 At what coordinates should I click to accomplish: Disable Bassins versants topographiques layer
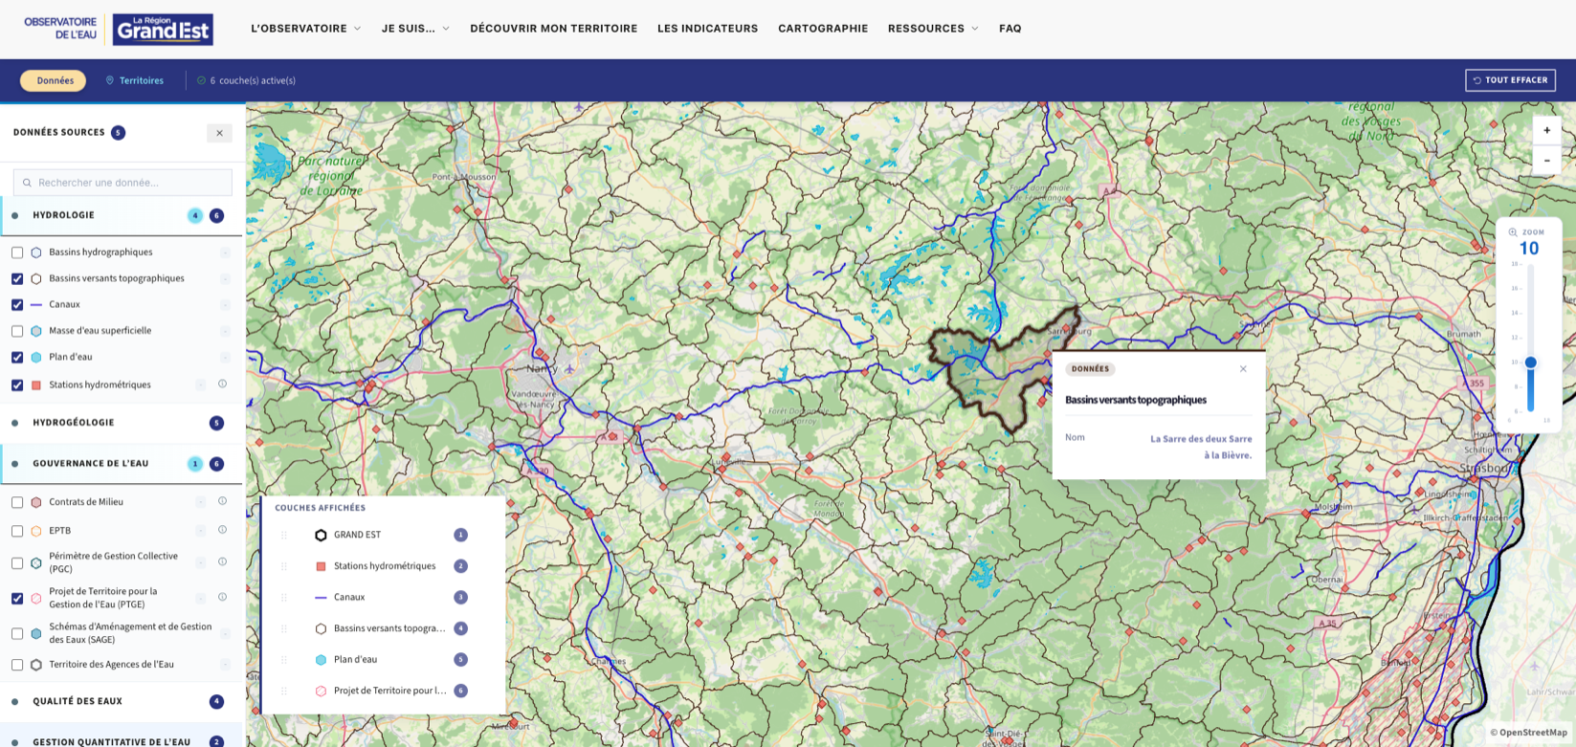17,278
